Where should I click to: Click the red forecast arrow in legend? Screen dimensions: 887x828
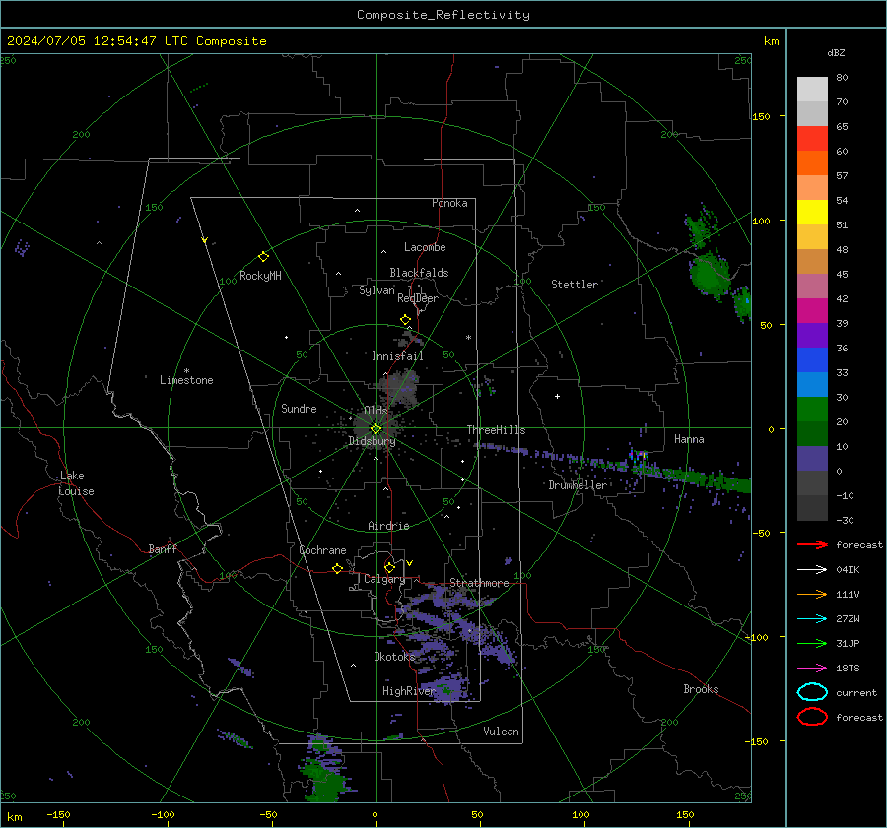[812, 544]
